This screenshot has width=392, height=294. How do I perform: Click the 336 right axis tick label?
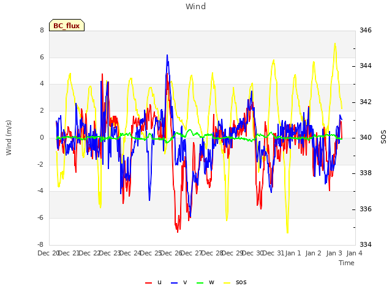(366, 209)
